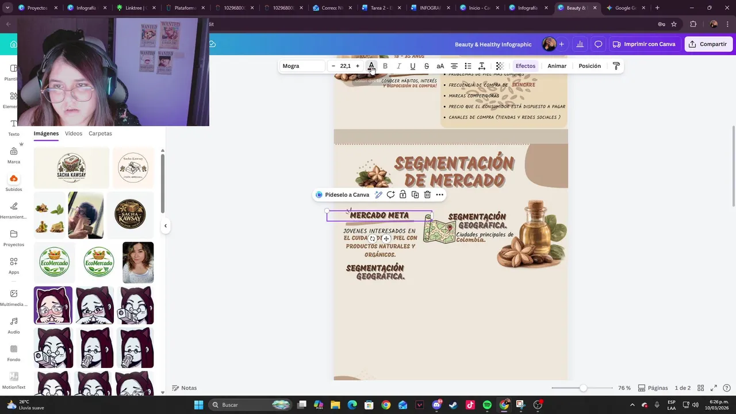Switch to the Imágenes tab
The width and height of the screenshot is (736, 414).
click(x=46, y=133)
